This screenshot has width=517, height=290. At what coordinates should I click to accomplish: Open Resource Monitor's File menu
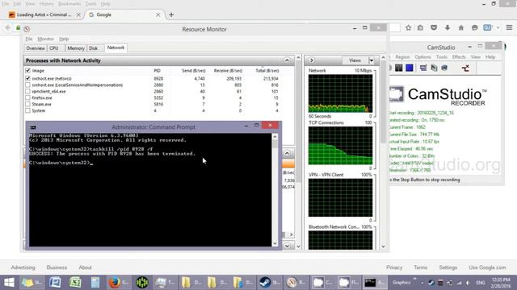(x=29, y=39)
